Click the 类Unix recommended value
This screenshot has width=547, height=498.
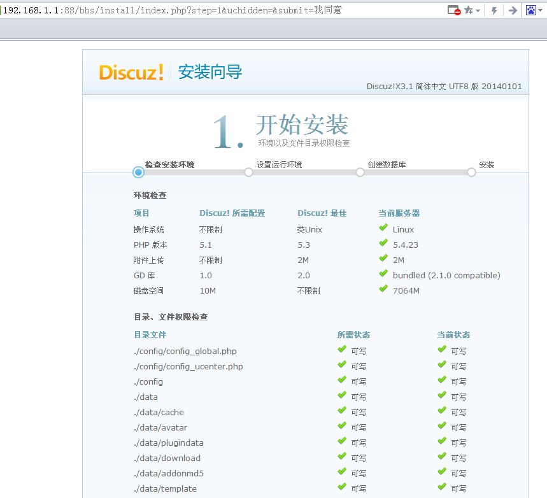pos(309,230)
